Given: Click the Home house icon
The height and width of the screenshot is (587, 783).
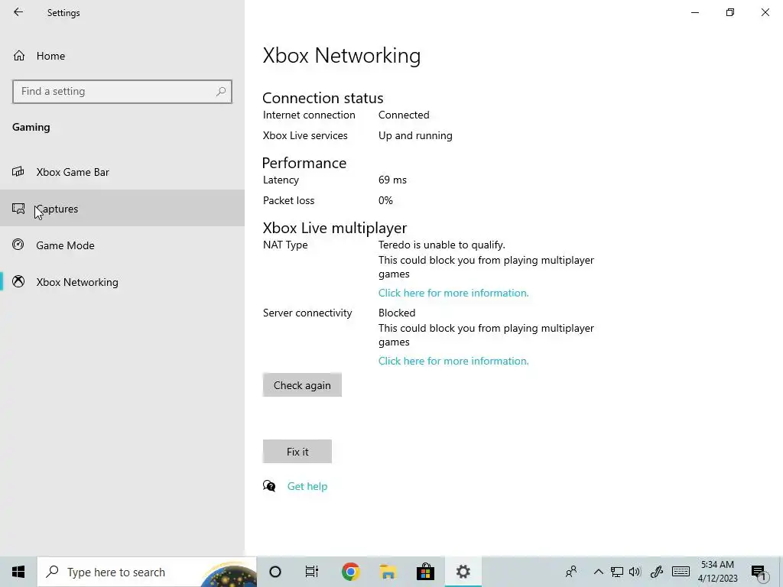Looking at the screenshot, I should (x=19, y=55).
